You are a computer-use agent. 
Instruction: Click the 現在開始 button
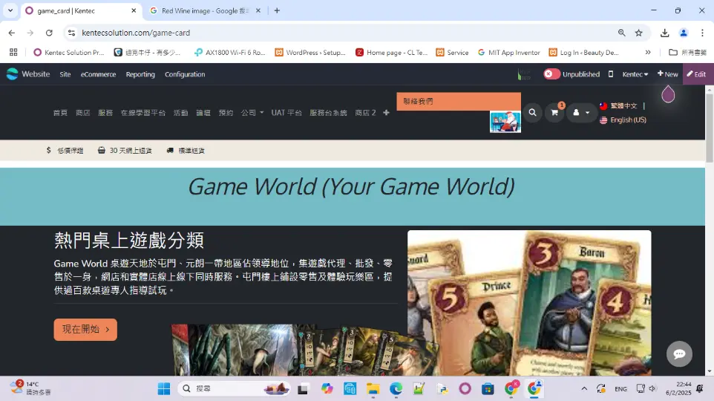point(85,330)
